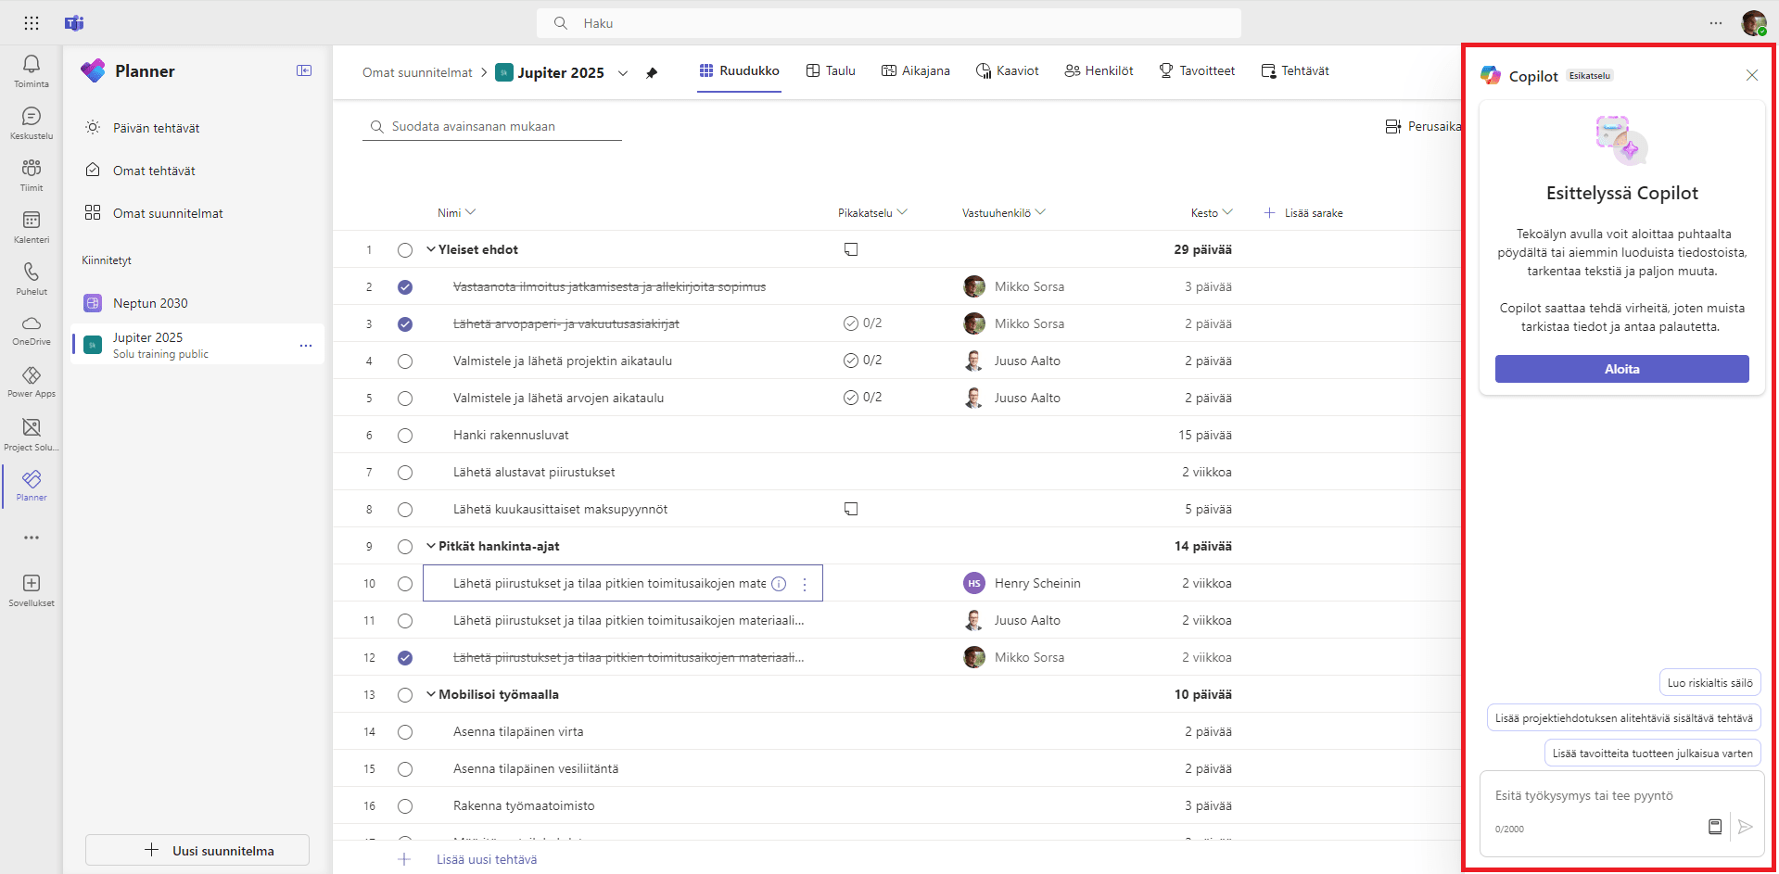The height and width of the screenshot is (874, 1779).
Task: Open Sovellukset app store
Action: (x=32, y=589)
